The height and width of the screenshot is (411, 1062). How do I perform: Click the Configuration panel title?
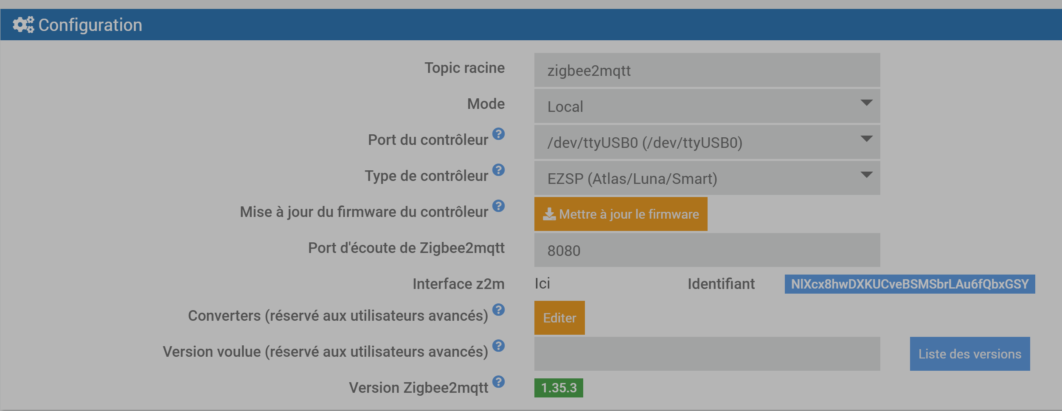pyautogui.click(x=90, y=25)
